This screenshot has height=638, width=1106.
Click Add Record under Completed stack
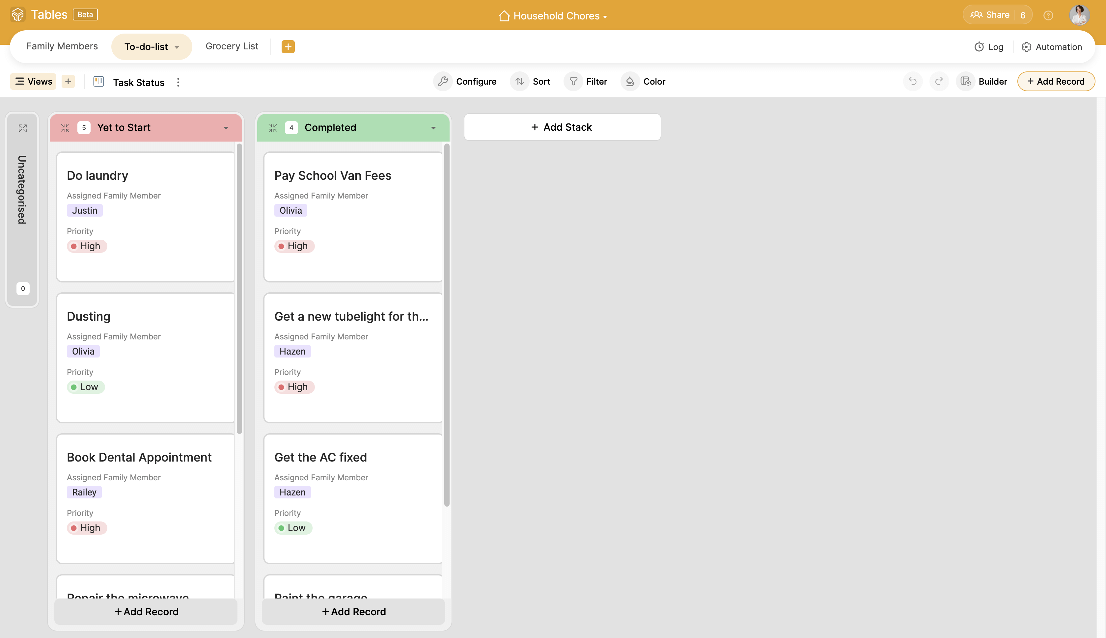coord(353,612)
